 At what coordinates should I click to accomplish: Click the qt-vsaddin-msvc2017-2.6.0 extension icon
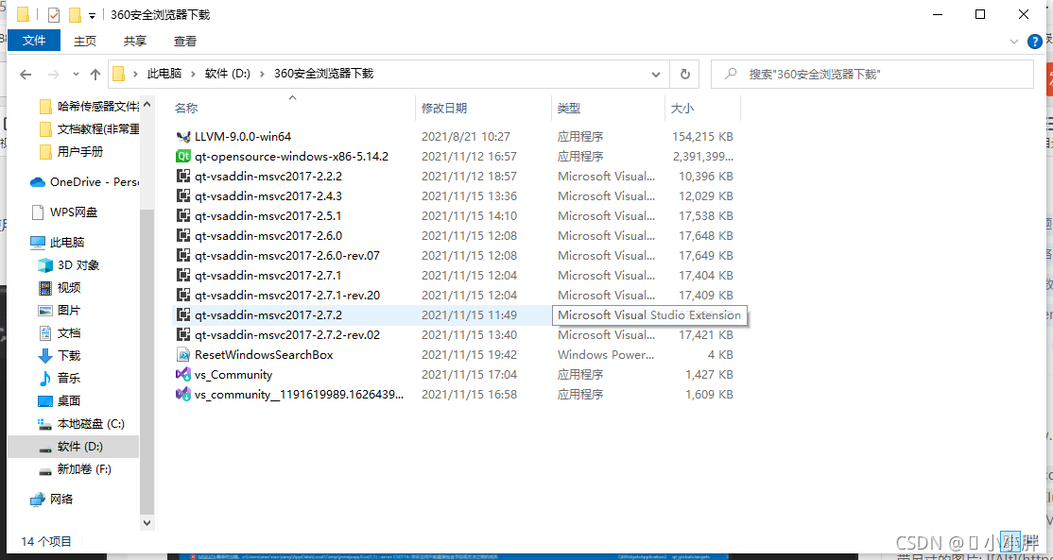coord(182,235)
